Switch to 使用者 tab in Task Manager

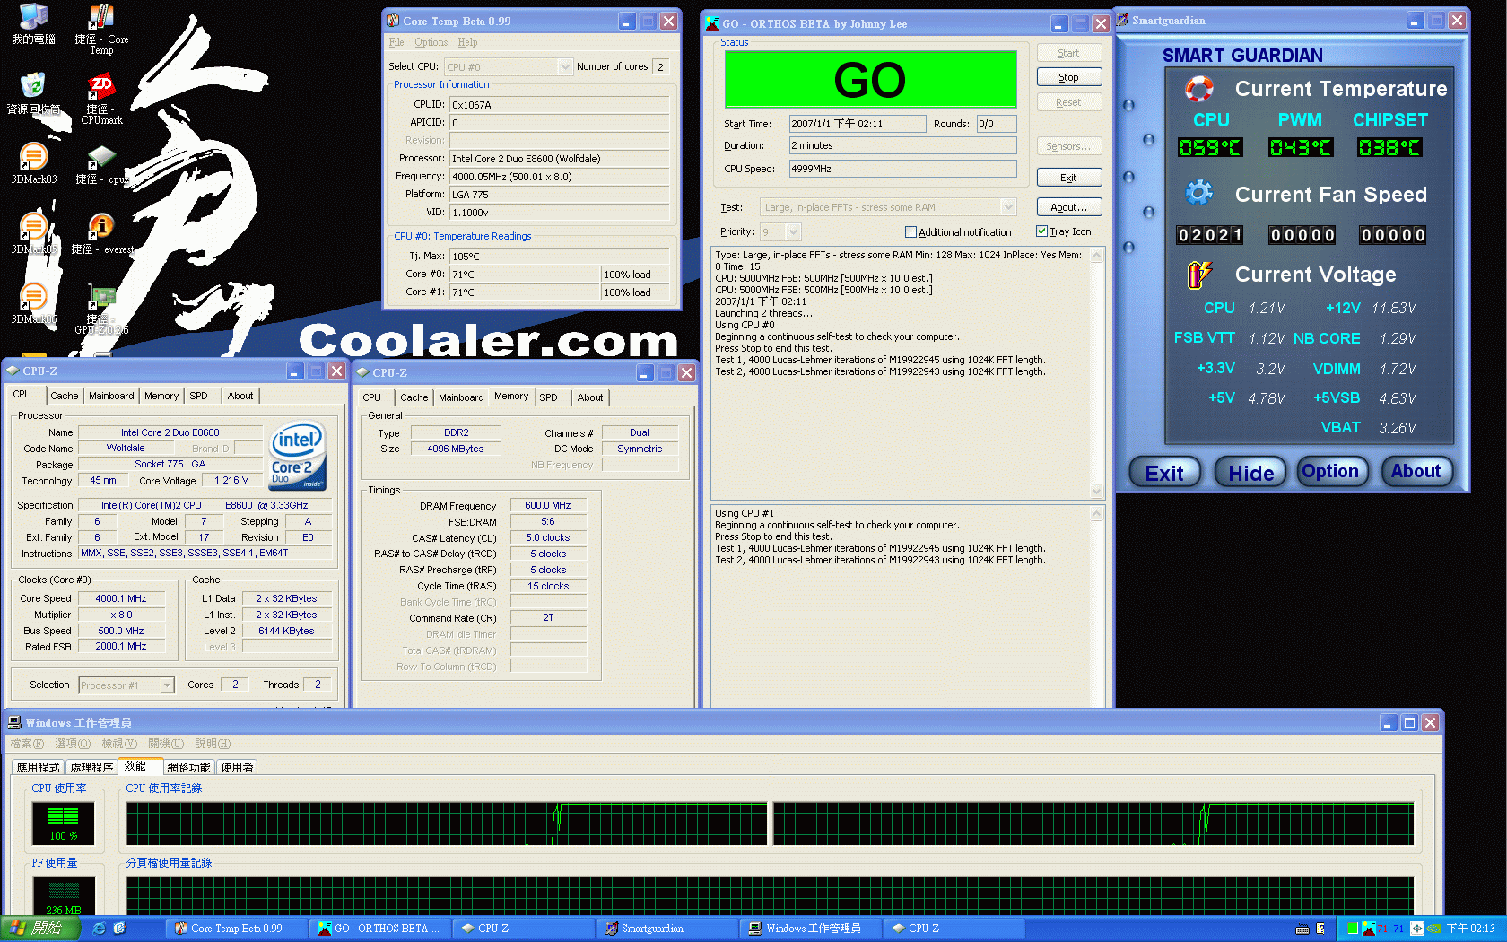(238, 767)
